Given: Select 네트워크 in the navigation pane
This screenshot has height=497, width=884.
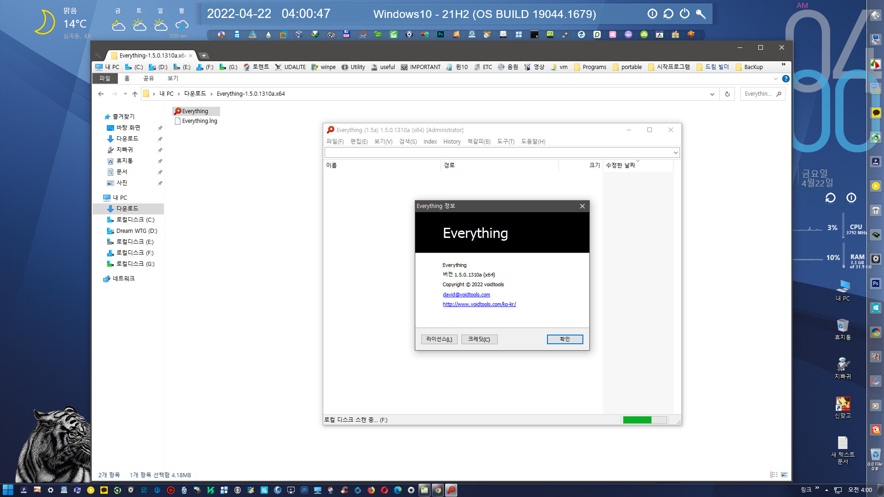Looking at the screenshot, I should click(x=123, y=279).
